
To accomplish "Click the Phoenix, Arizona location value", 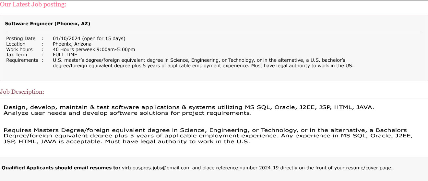I will [x=72, y=44].
